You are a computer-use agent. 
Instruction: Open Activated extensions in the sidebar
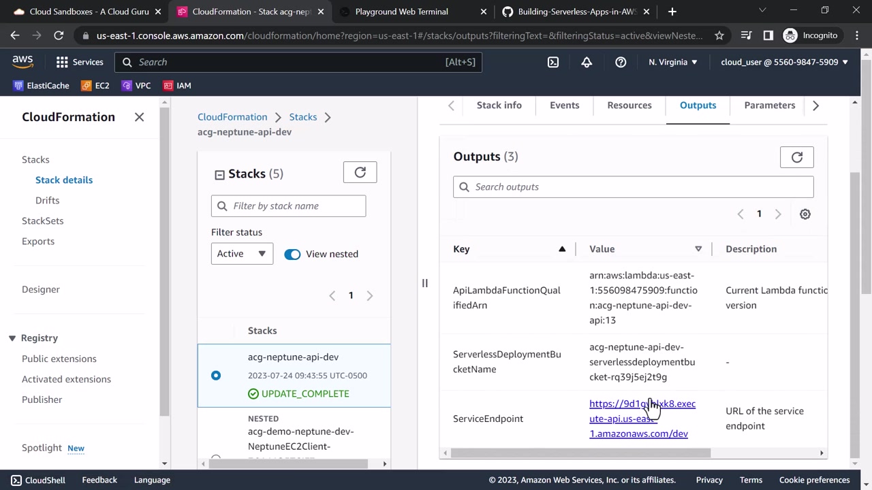coord(66,380)
